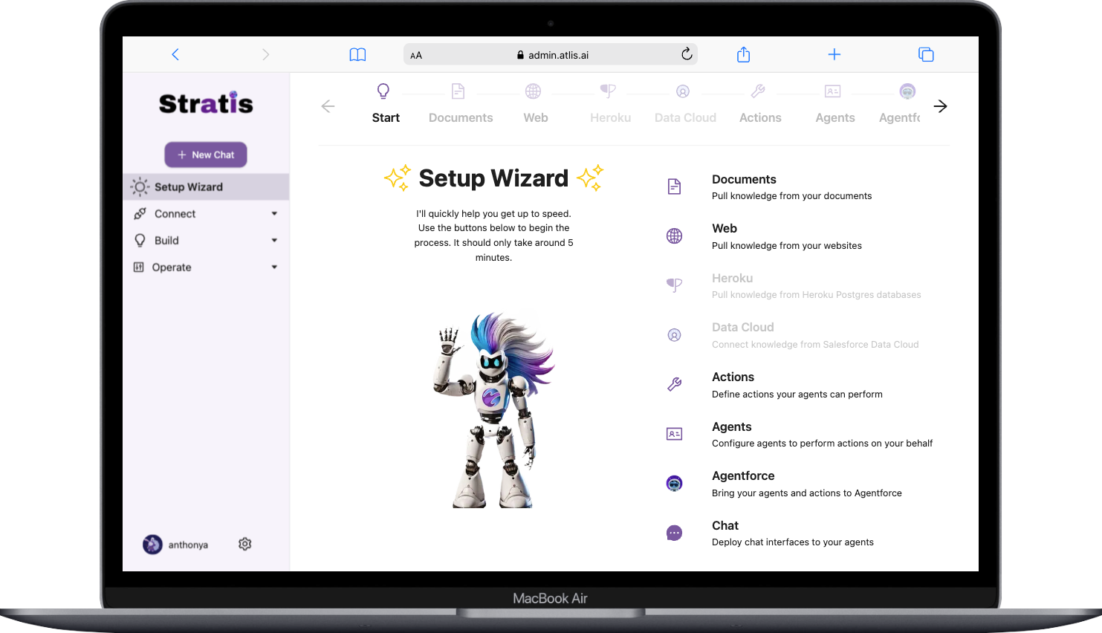
Task: Select the Agentforce step tab
Action: click(x=900, y=105)
